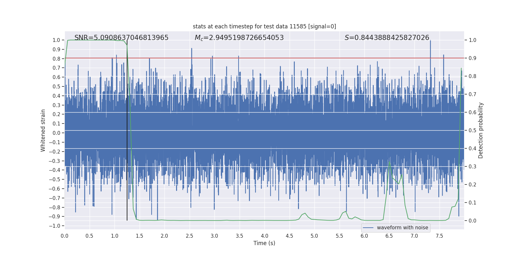516x258 pixels.
Task: Click the Mc chirp mass annotation
Action: point(239,38)
